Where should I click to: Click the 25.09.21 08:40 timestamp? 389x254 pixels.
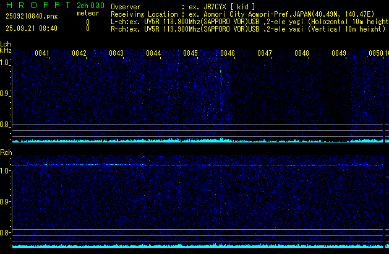pyautogui.click(x=32, y=28)
